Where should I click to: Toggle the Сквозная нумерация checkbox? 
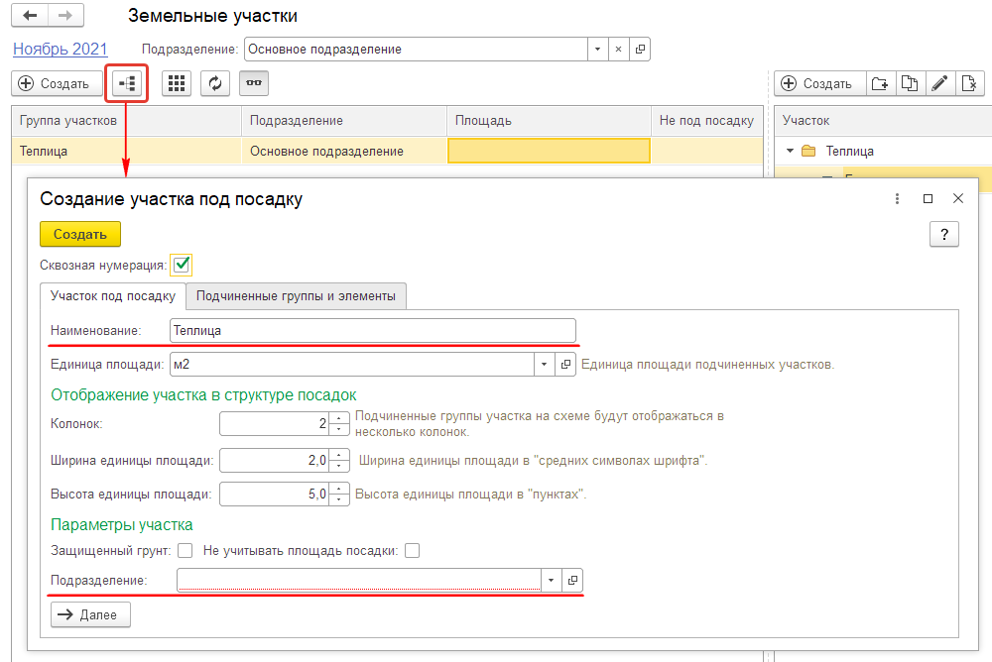click(182, 265)
